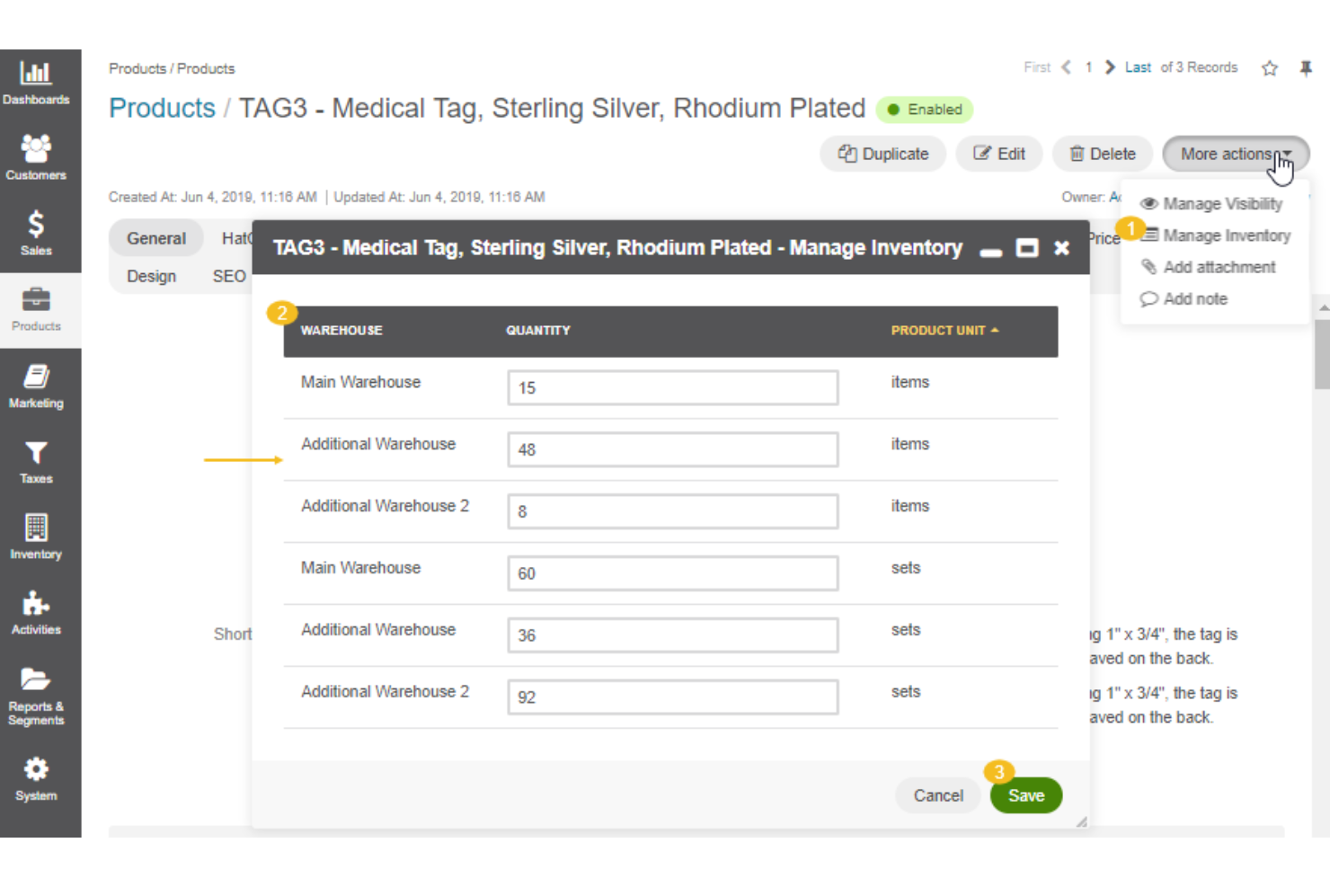Sort by Product Unit column header

(x=944, y=331)
